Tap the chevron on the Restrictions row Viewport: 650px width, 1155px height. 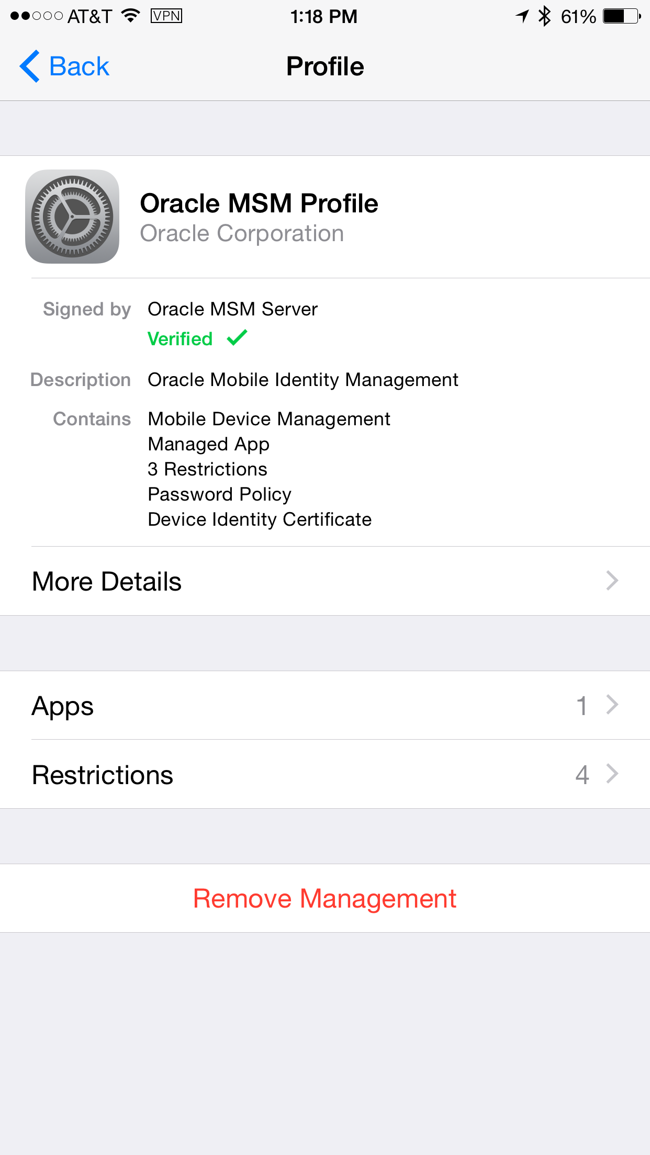(x=612, y=774)
